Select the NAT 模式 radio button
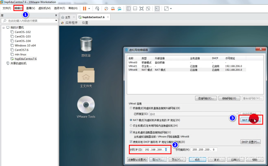The image size is (268, 166). [x=131, y=120]
